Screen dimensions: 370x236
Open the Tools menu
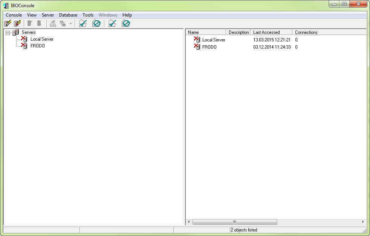coord(88,15)
